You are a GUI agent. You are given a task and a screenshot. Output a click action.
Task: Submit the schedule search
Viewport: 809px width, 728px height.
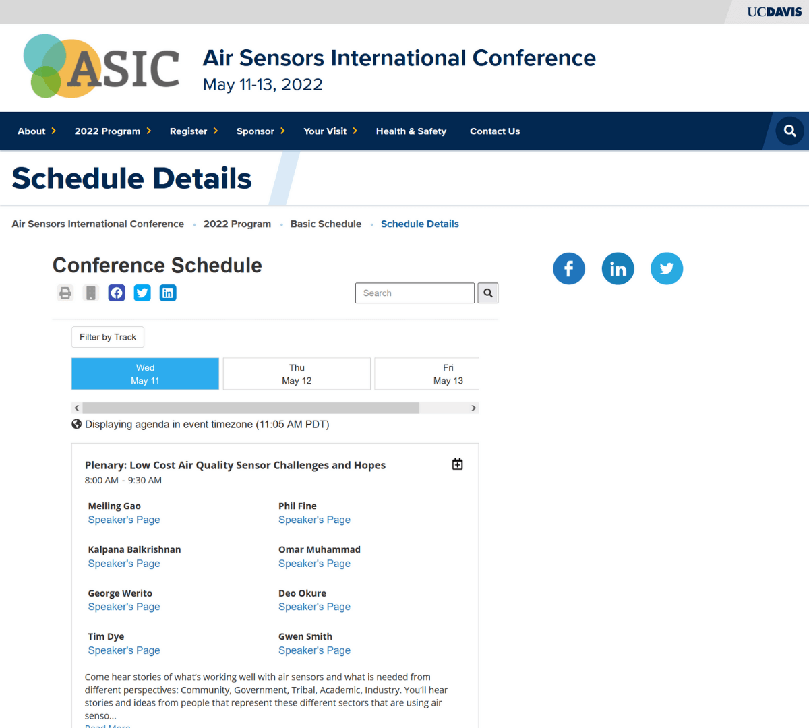pyautogui.click(x=488, y=293)
